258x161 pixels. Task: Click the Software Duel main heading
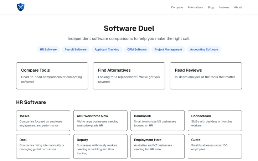pos(129,28)
